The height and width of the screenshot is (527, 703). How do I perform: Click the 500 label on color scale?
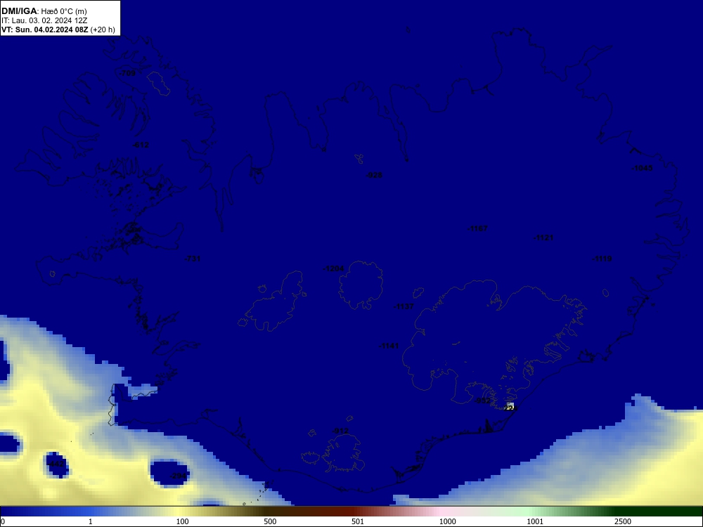(270, 521)
